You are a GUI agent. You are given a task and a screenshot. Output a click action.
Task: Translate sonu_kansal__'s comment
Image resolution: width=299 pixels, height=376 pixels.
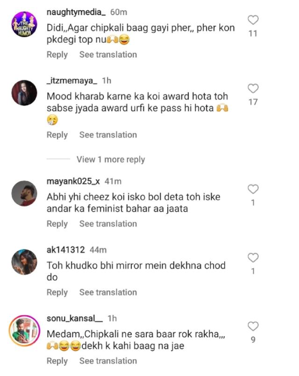pos(108,361)
